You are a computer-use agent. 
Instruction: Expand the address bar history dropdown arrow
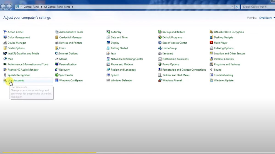232,7
